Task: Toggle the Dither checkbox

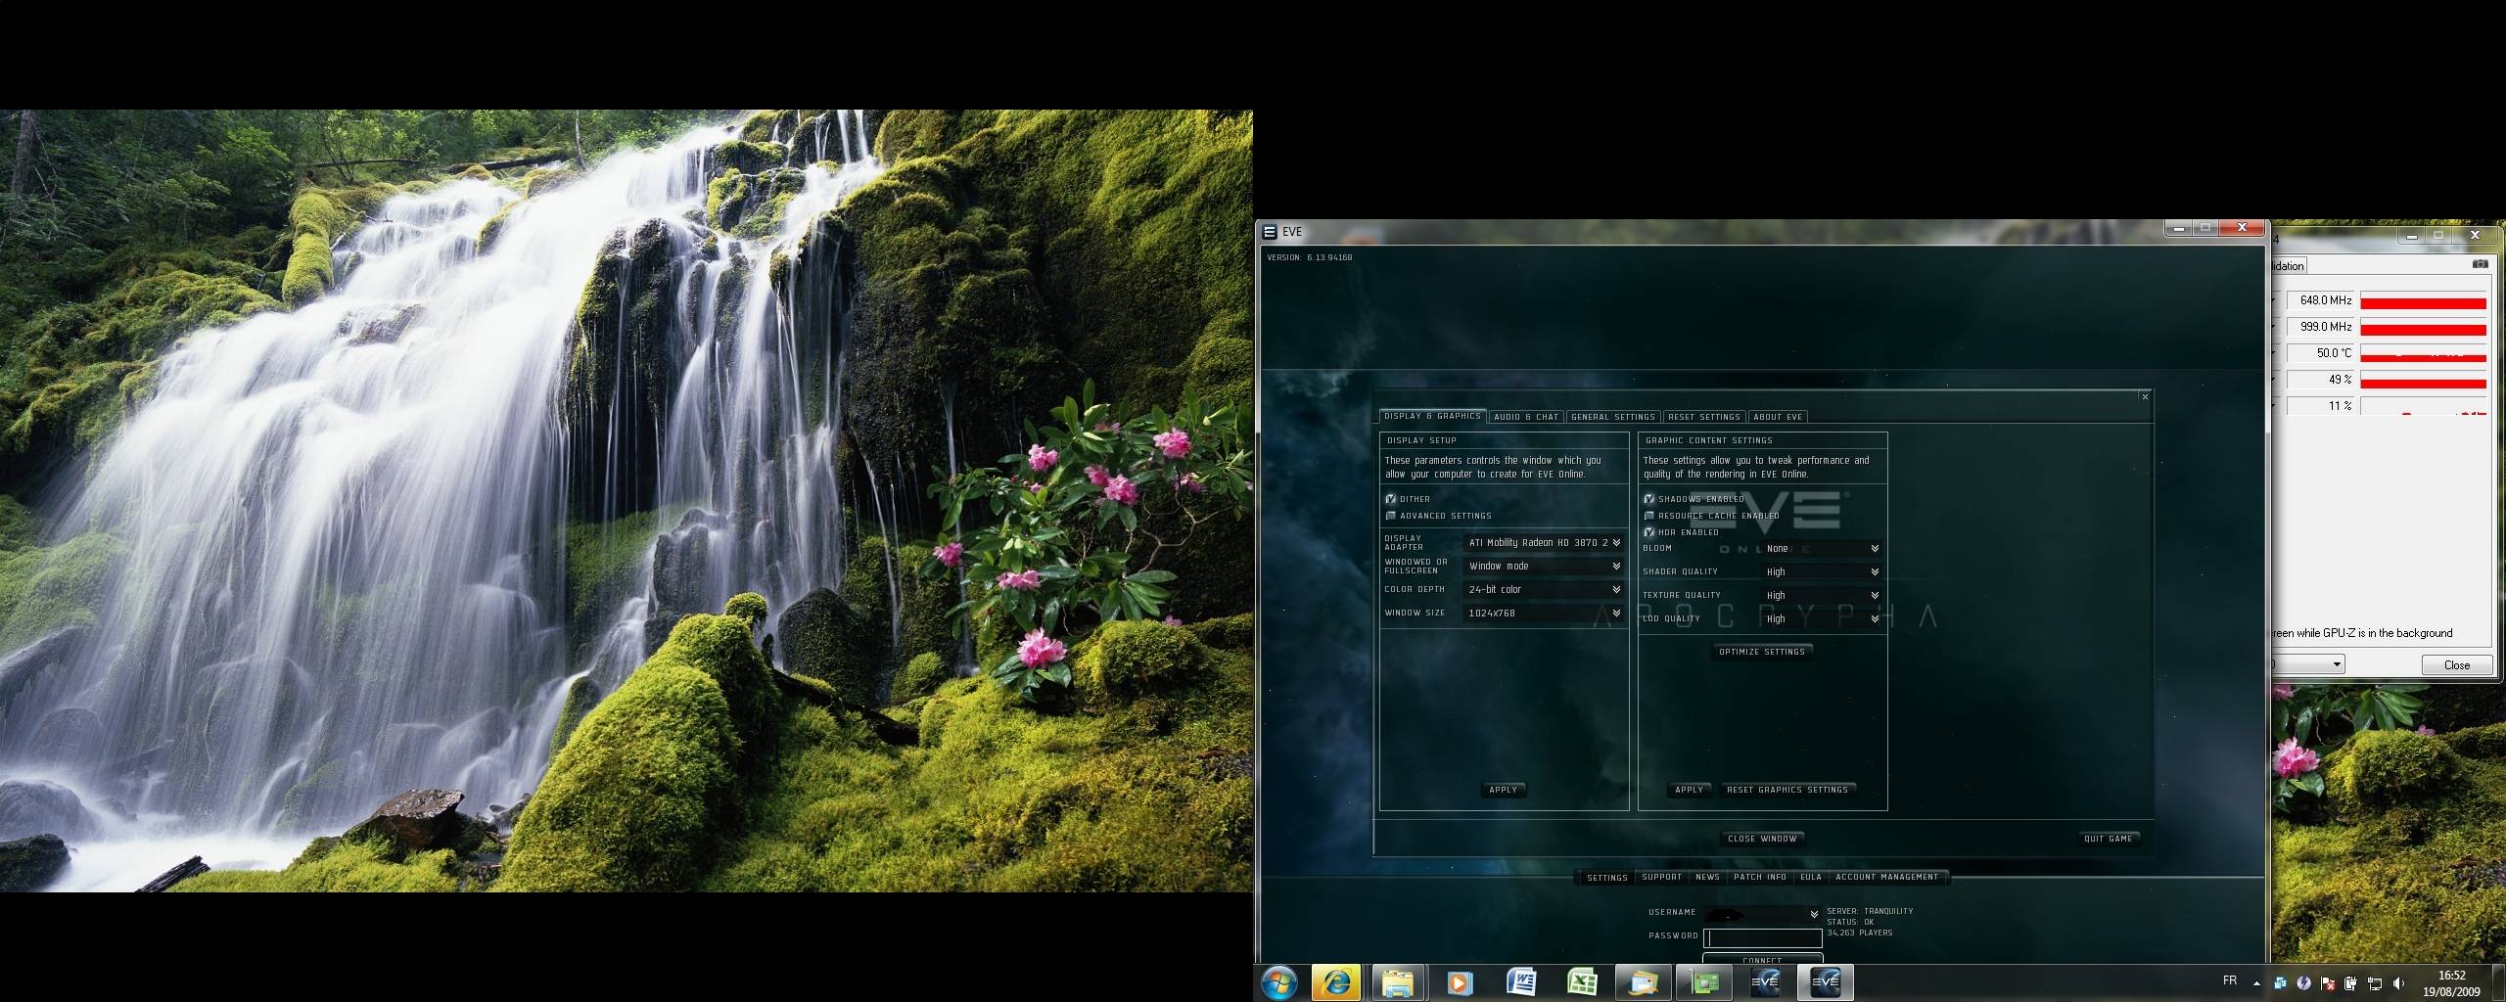Action: (1390, 499)
